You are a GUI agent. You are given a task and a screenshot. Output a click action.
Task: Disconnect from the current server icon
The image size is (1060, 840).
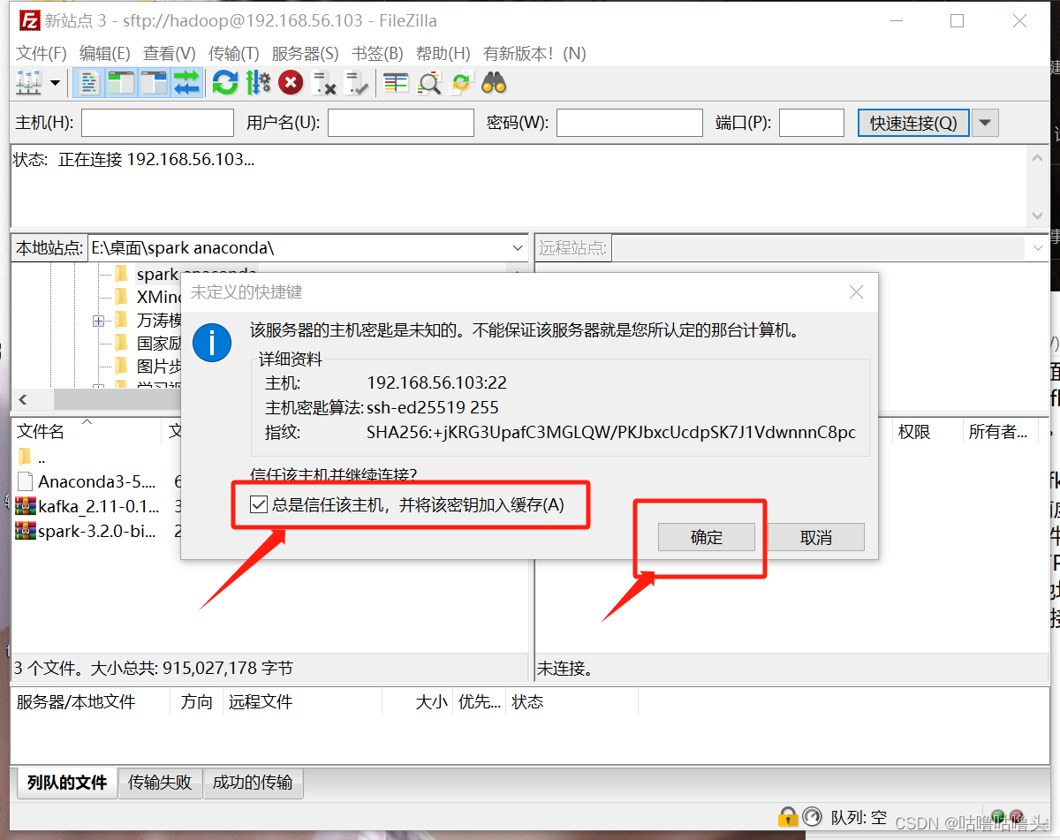tap(324, 84)
